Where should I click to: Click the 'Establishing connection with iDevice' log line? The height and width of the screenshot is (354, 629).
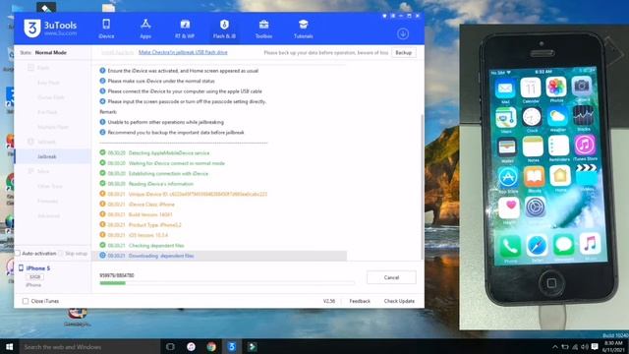click(x=154, y=174)
